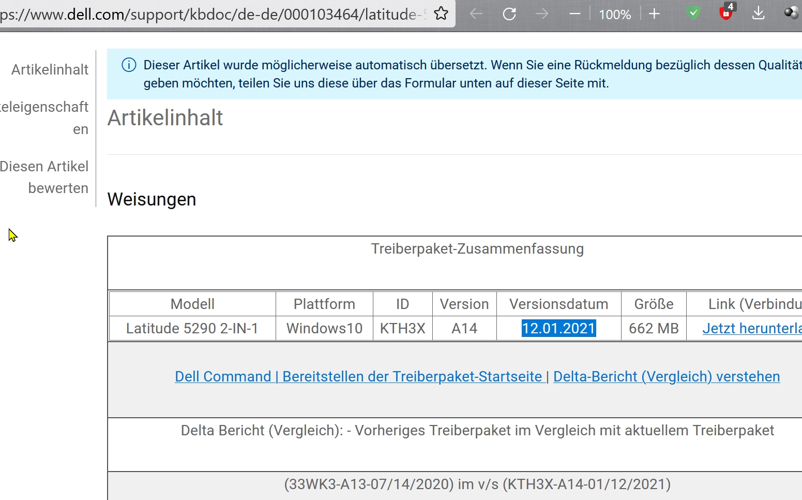Zoom out with the minus icon
802x500 pixels.
[x=575, y=14]
